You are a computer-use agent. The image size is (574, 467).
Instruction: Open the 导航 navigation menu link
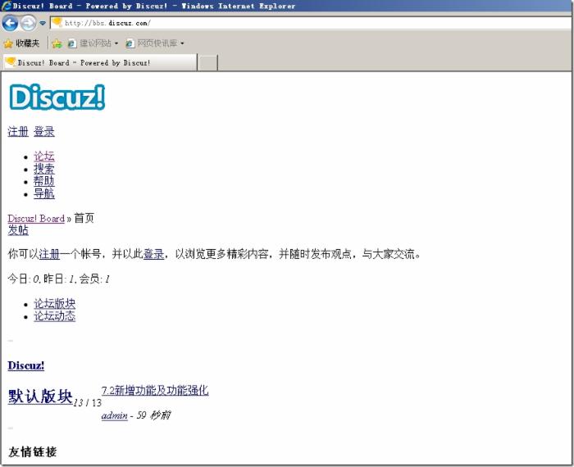44,193
